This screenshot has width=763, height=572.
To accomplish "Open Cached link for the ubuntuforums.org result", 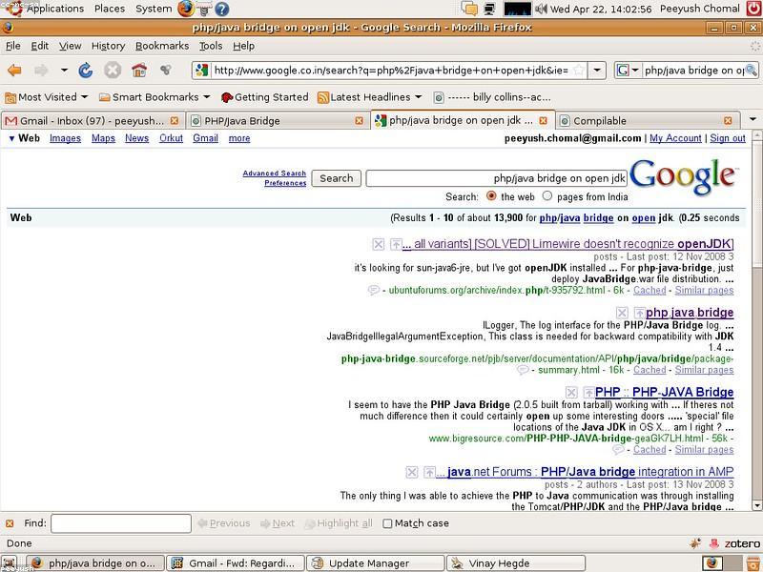I will [x=650, y=291].
